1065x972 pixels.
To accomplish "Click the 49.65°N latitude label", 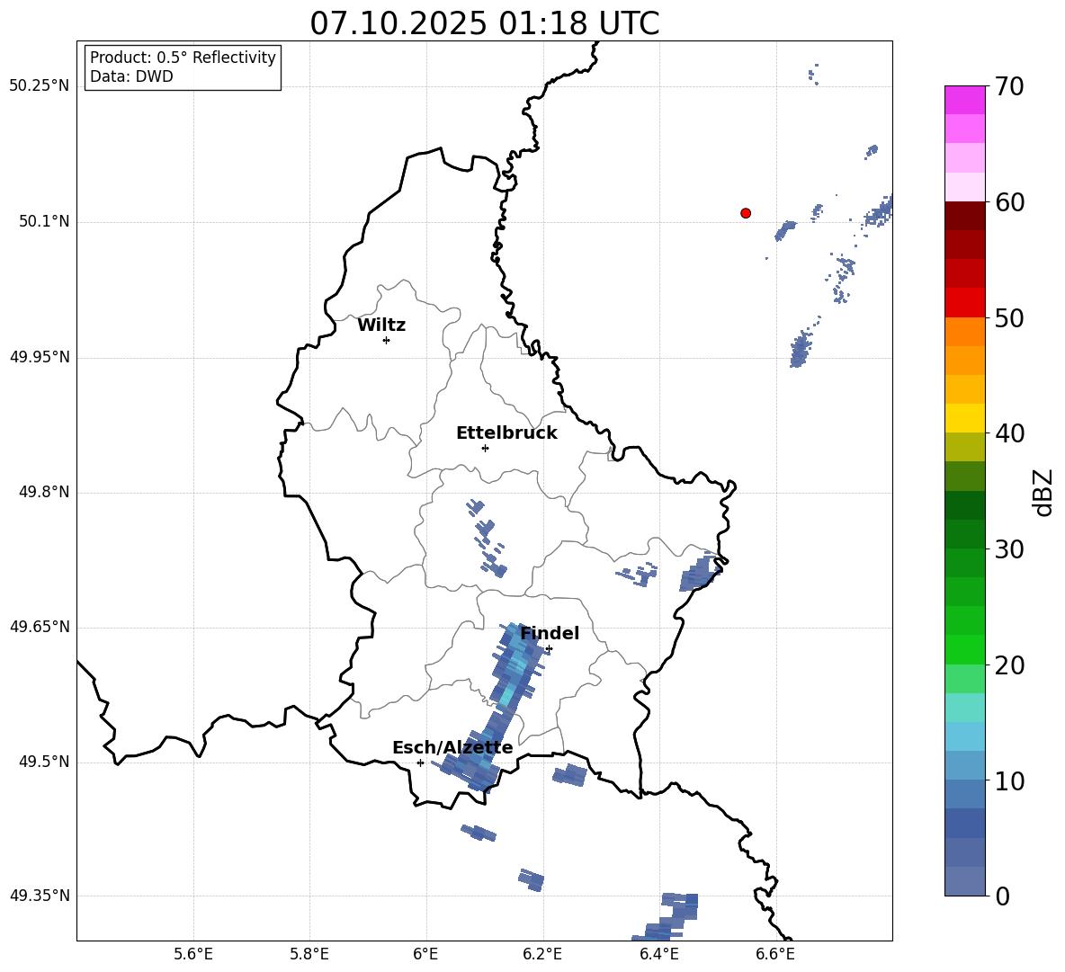I will (x=40, y=627).
